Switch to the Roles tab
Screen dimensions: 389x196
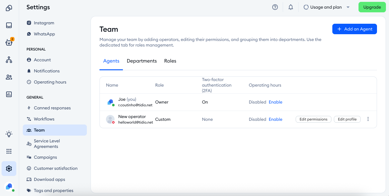coord(170,61)
